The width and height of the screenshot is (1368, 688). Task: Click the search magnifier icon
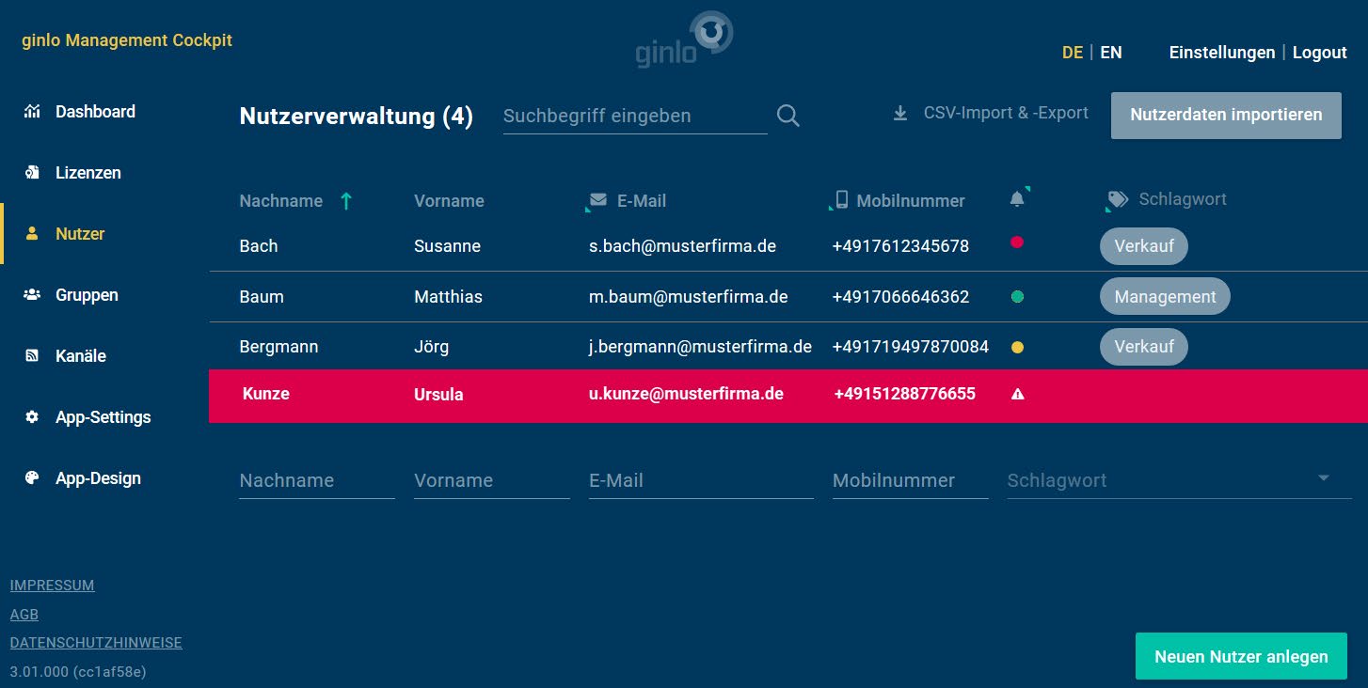[x=788, y=116]
